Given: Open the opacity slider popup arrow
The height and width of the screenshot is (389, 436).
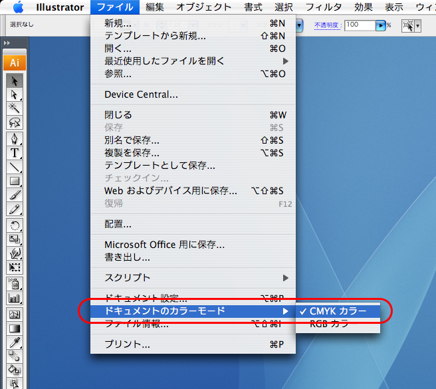Looking at the screenshot, I should pyautogui.click(x=380, y=25).
